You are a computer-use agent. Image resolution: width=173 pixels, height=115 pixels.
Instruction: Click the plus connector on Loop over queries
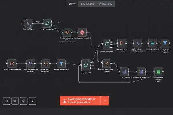point(59,22)
